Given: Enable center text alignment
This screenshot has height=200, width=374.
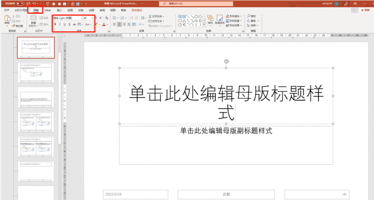Looking at the screenshot, I should pyautogui.click(x=119, y=24).
